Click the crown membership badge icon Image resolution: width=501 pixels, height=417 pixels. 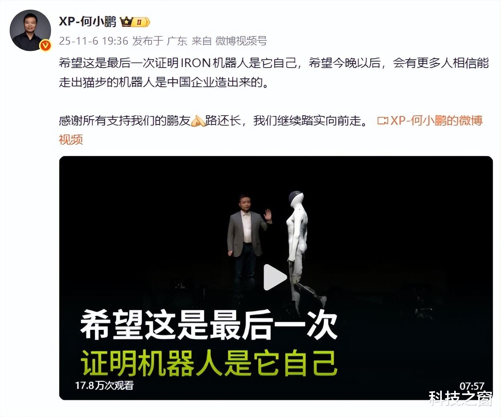(126, 22)
